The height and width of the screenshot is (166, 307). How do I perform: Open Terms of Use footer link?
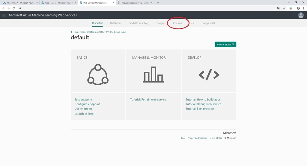pos(216,138)
